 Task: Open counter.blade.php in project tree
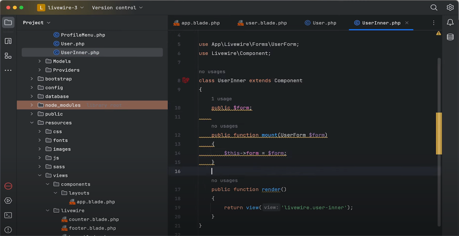pos(90,219)
